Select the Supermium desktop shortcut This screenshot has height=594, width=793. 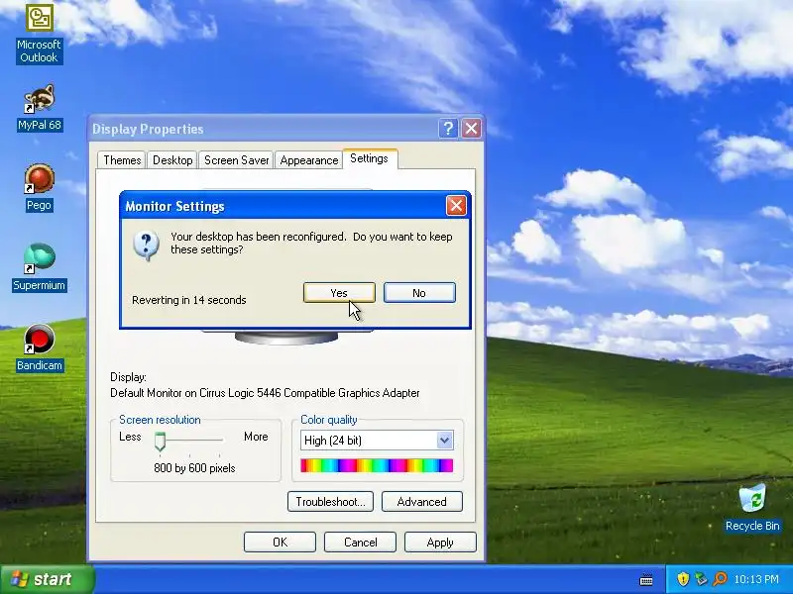[x=39, y=267]
